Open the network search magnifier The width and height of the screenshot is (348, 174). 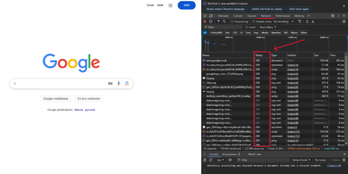(x=224, y=21)
